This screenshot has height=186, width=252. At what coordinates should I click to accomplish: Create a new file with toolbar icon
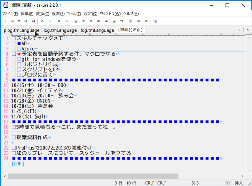5,21
